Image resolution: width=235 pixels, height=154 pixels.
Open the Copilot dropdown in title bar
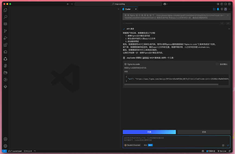pos(166,4)
